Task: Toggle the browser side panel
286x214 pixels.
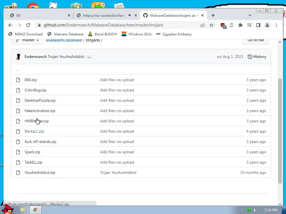Action: click(x=258, y=25)
